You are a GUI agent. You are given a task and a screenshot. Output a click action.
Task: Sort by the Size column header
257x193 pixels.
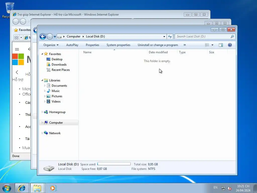click(x=211, y=52)
